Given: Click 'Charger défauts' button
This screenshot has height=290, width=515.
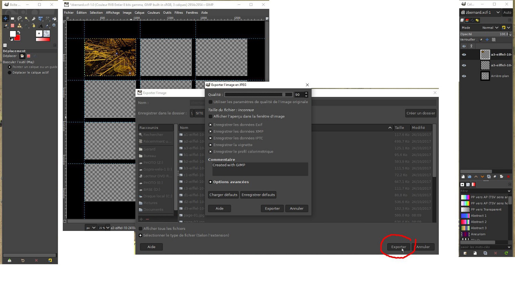Looking at the screenshot, I should coord(224,195).
